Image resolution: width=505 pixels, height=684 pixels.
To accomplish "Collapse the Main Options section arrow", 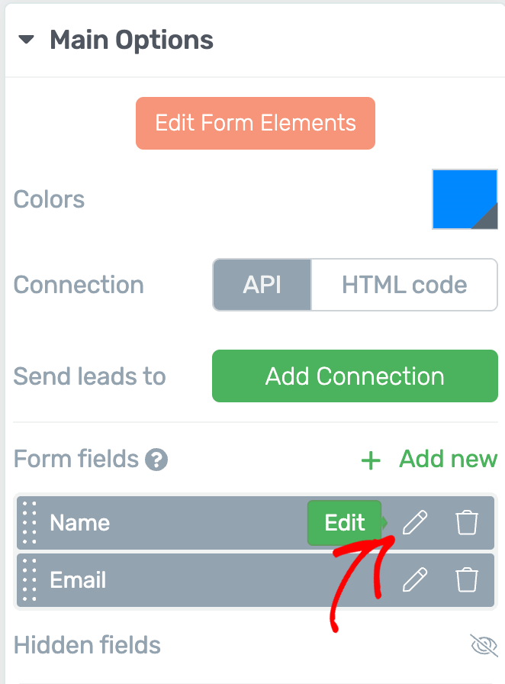I will [26, 40].
